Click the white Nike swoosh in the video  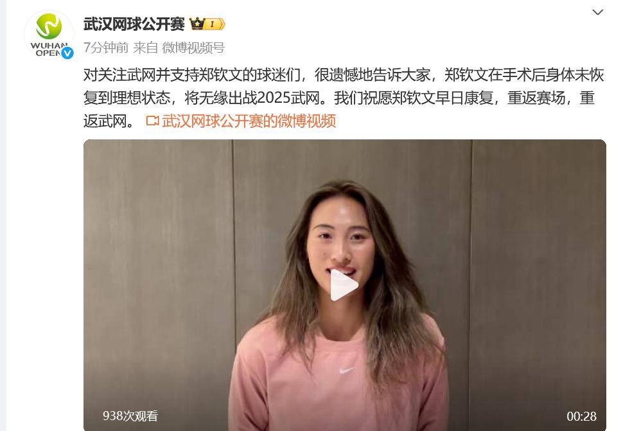[x=346, y=371]
